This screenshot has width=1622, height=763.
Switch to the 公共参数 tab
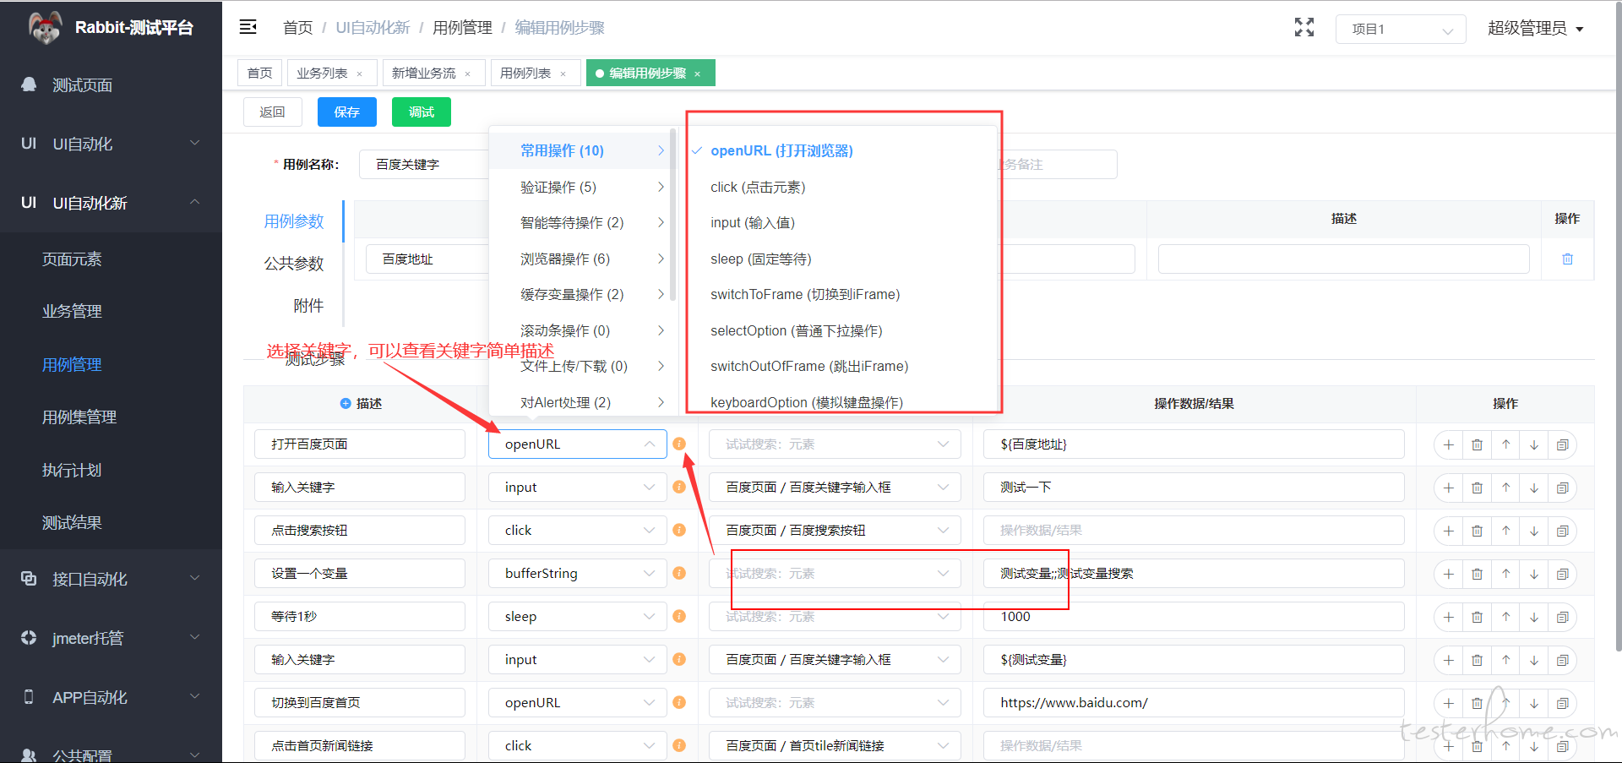click(x=294, y=263)
